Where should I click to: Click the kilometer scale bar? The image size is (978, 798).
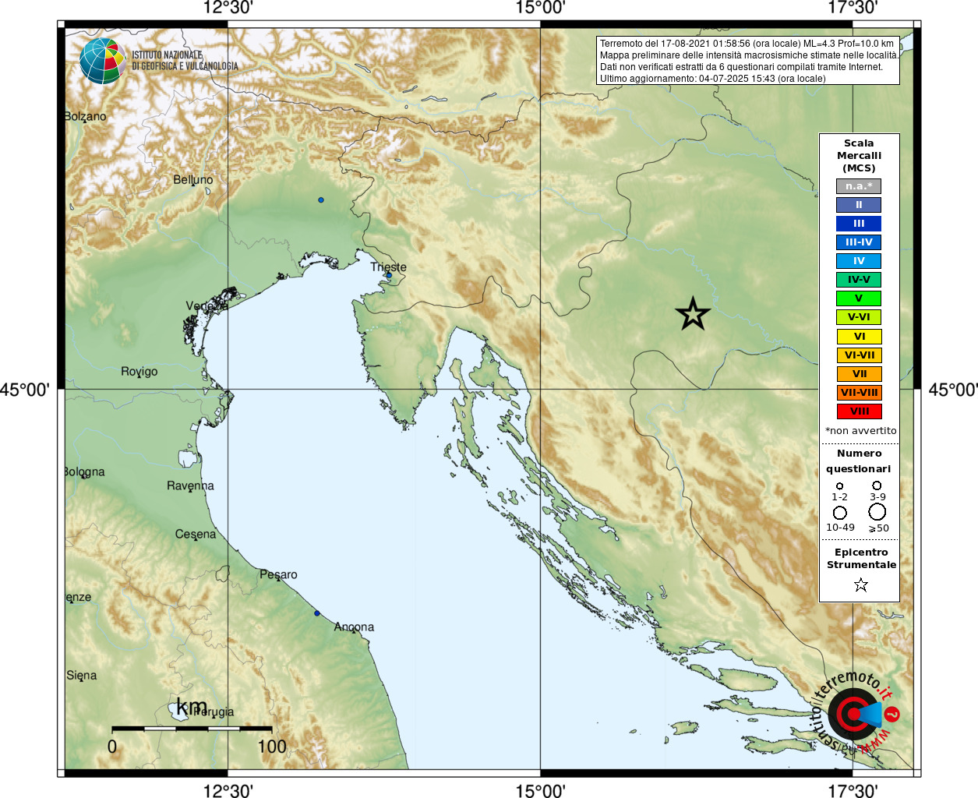coord(192,729)
